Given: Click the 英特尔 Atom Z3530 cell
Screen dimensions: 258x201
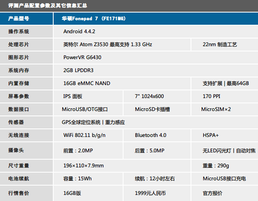Looking at the screenshot, I should point(122,45).
